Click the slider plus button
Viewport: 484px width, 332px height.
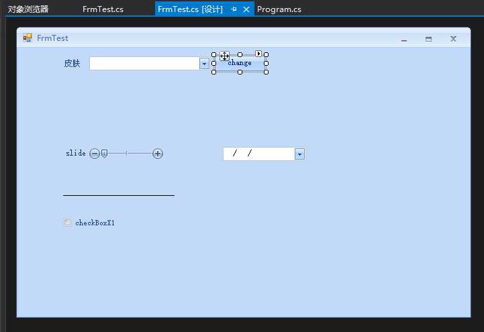pyautogui.click(x=158, y=154)
